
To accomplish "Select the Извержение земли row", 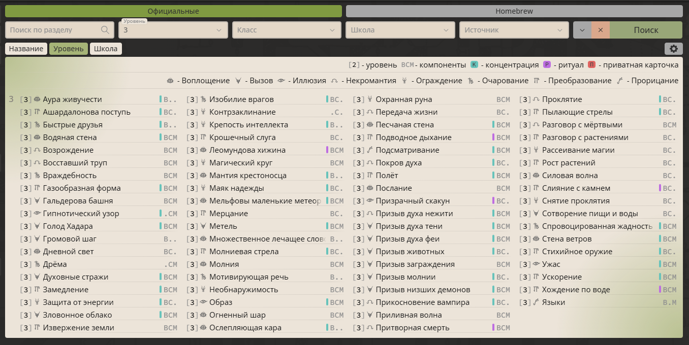I will pos(99,328).
